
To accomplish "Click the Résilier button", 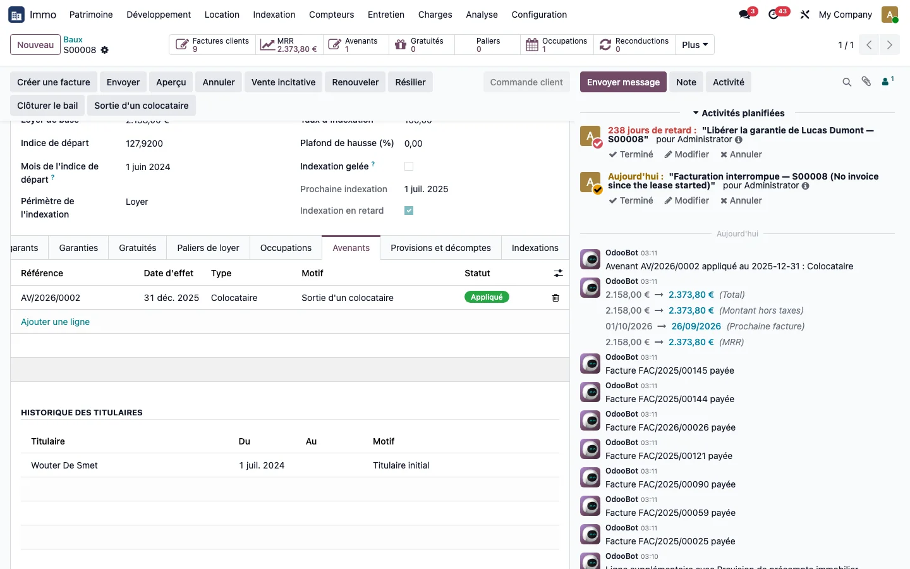I will [x=410, y=82].
